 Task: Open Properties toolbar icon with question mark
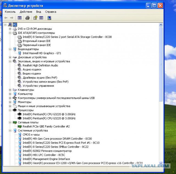click(x=35, y=18)
